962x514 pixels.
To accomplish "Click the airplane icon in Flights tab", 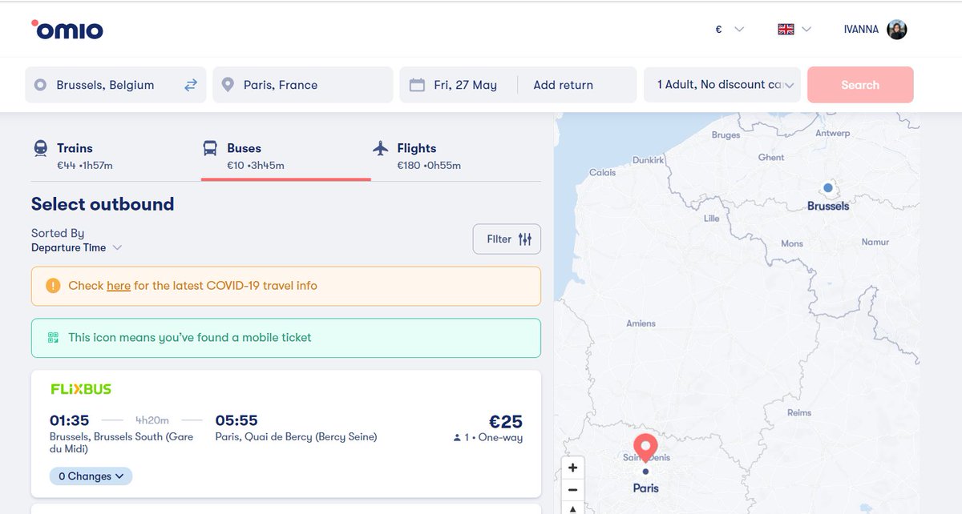I will coord(381,148).
